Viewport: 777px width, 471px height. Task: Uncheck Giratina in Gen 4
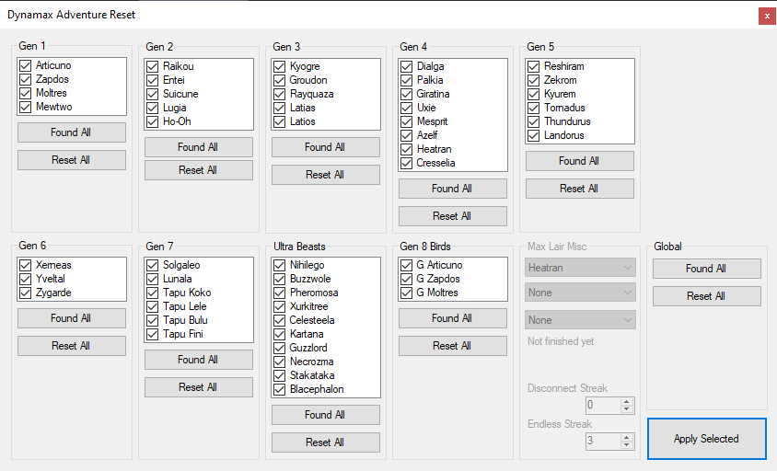point(406,94)
